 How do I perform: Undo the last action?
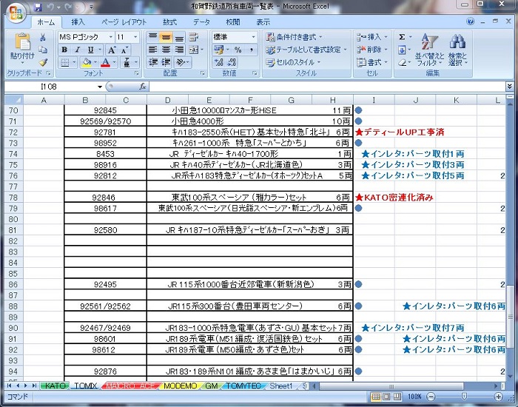(x=50, y=7)
